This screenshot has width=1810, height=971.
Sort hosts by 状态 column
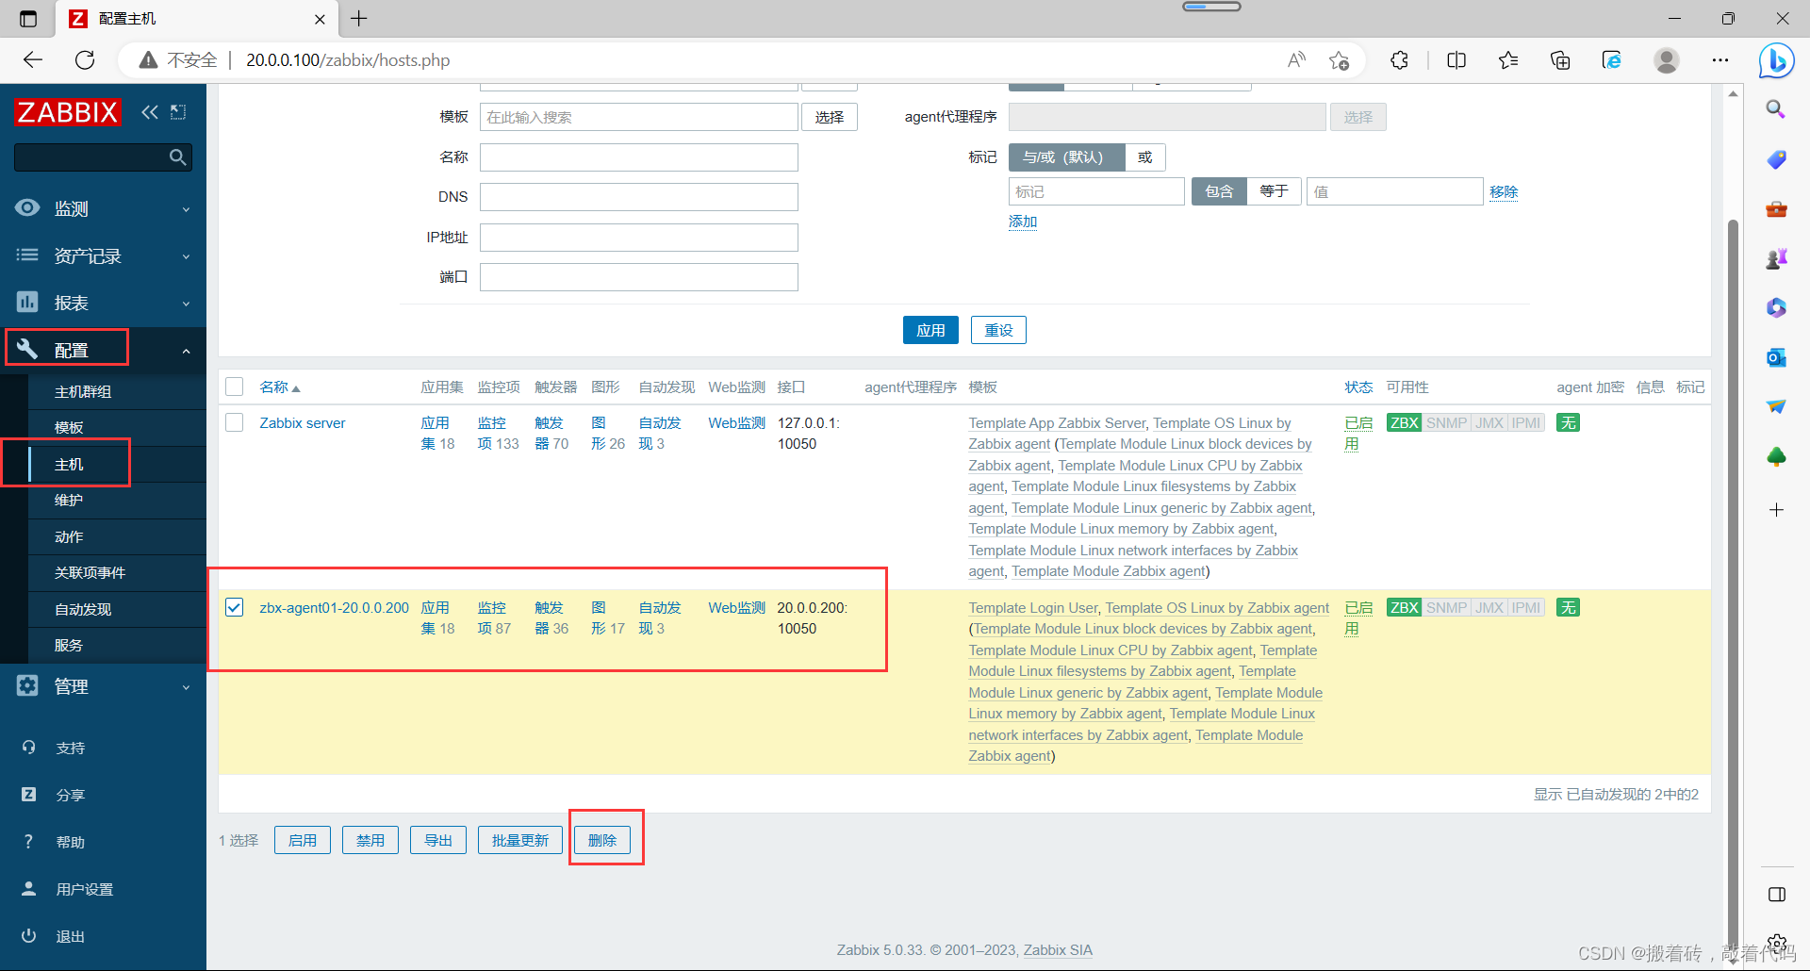[x=1358, y=387]
